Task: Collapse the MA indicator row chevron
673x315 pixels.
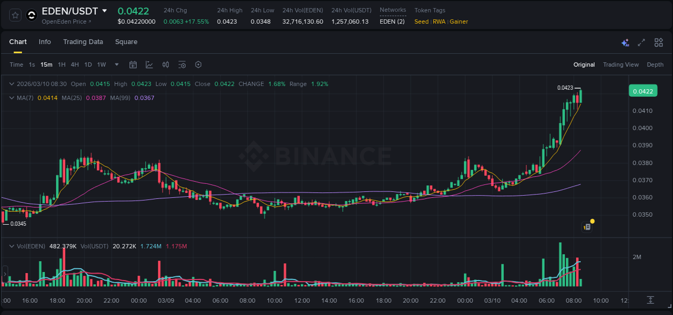Action: 11,98
